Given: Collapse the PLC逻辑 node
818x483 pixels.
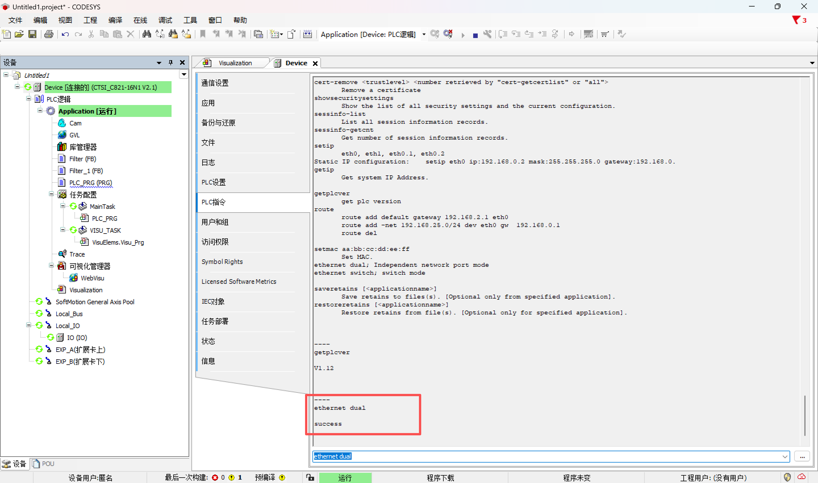Looking at the screenshot, I should click(x=29, y=98).
